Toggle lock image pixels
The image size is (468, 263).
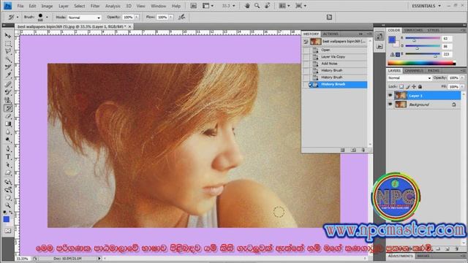408,86
